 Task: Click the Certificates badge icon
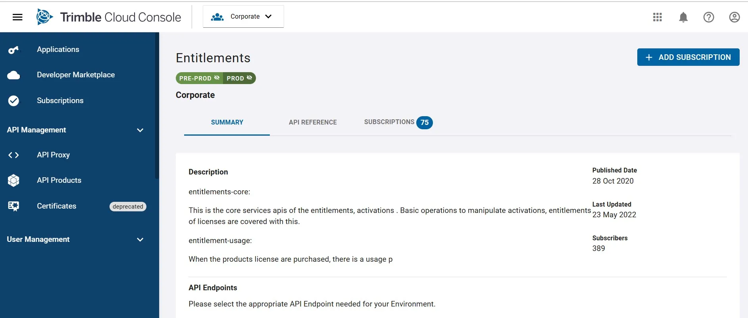(x=13, y=206)
